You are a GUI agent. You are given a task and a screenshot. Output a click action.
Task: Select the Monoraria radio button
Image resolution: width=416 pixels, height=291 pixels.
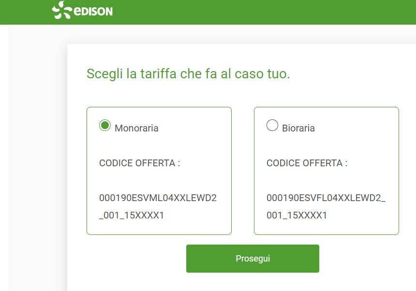pos(104,126)
